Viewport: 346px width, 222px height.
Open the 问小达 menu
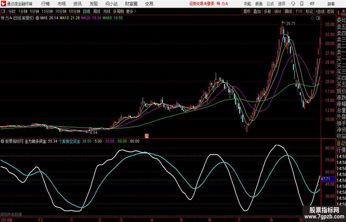111,4
